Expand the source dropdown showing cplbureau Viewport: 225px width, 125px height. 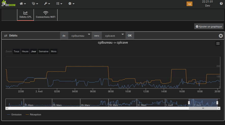coord(80,36)
